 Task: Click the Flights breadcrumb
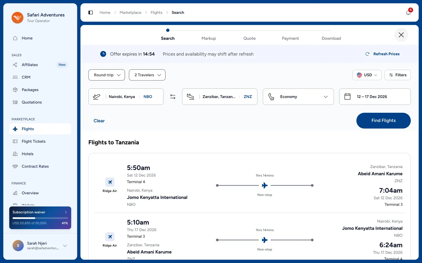pyautogui.click(x=156, y=12)
